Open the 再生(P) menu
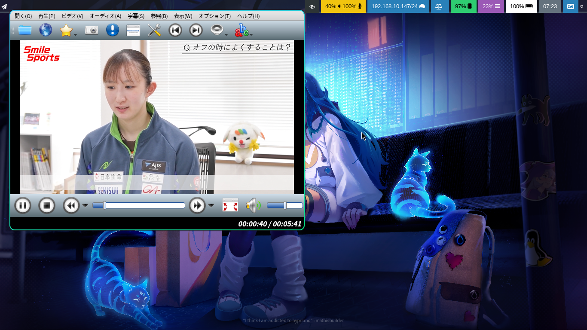 coord(46,16)
